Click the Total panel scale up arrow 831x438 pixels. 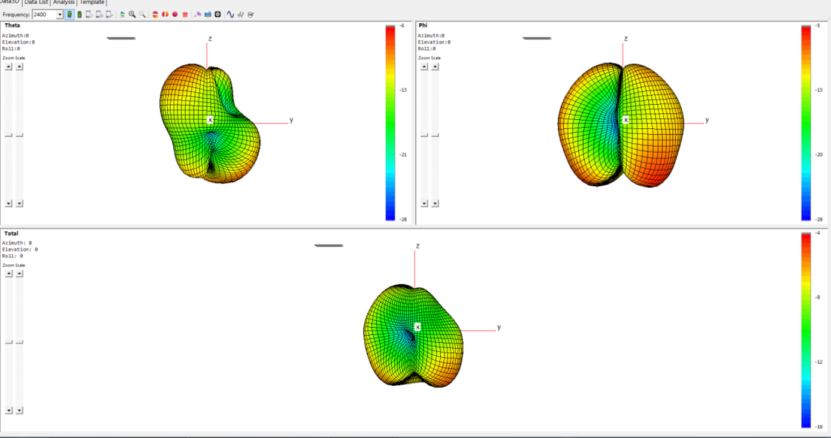click(x=19, y=274)
